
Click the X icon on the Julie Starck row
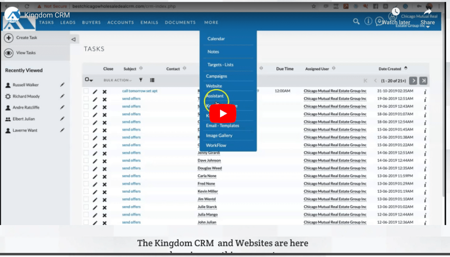pos(105,208)
